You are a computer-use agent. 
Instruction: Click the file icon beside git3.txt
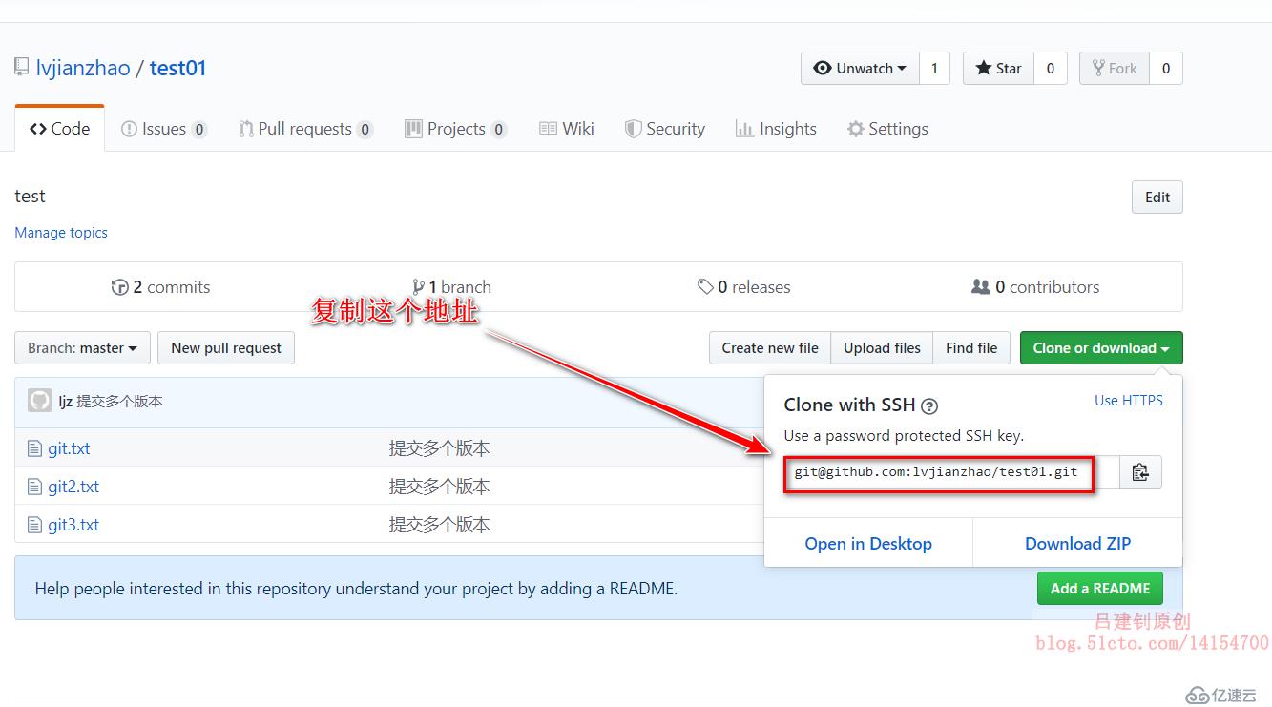click(x=35, y=525)
